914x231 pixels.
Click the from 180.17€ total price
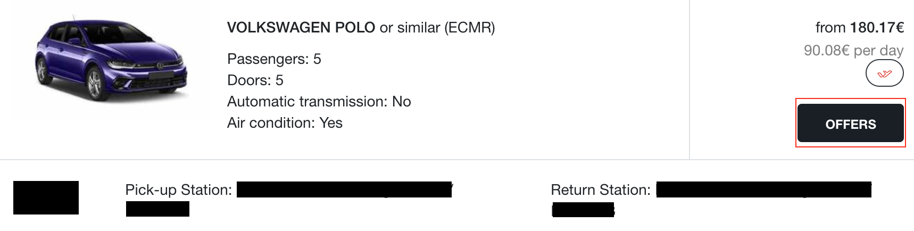[860, 28]
